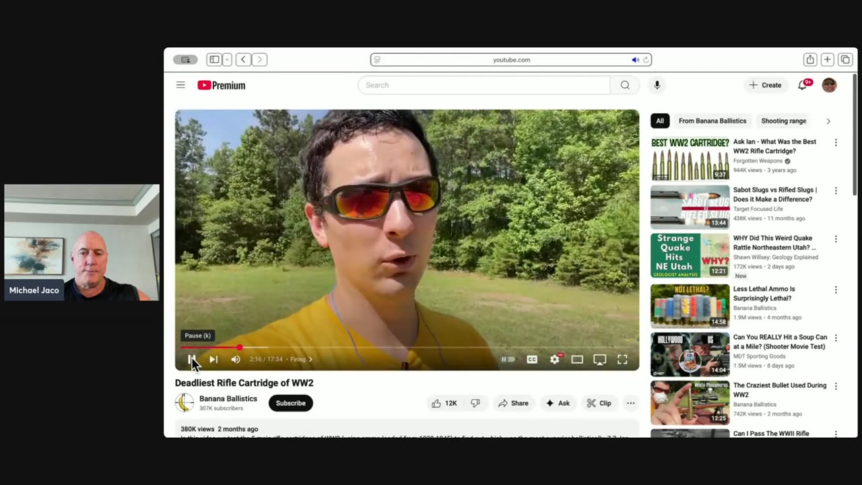862x485 pixels.
Task: Subscribe to Banana Ballistics
Action: click(290, 403)
